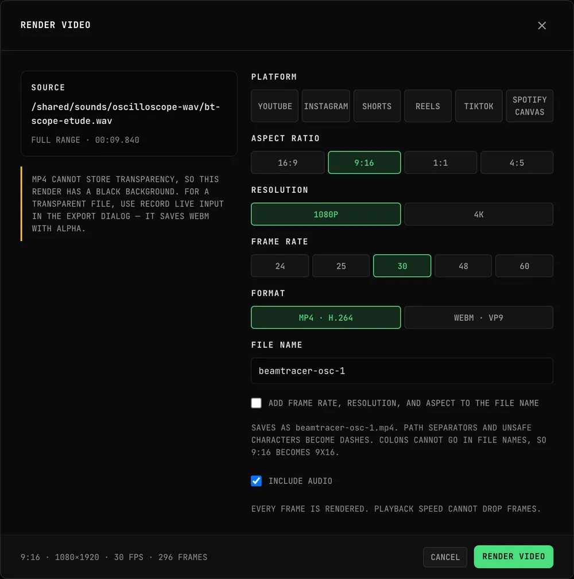Screen dimensions: 574x579
Task: Set frame rate to 24
Action: tap(280, 266)
